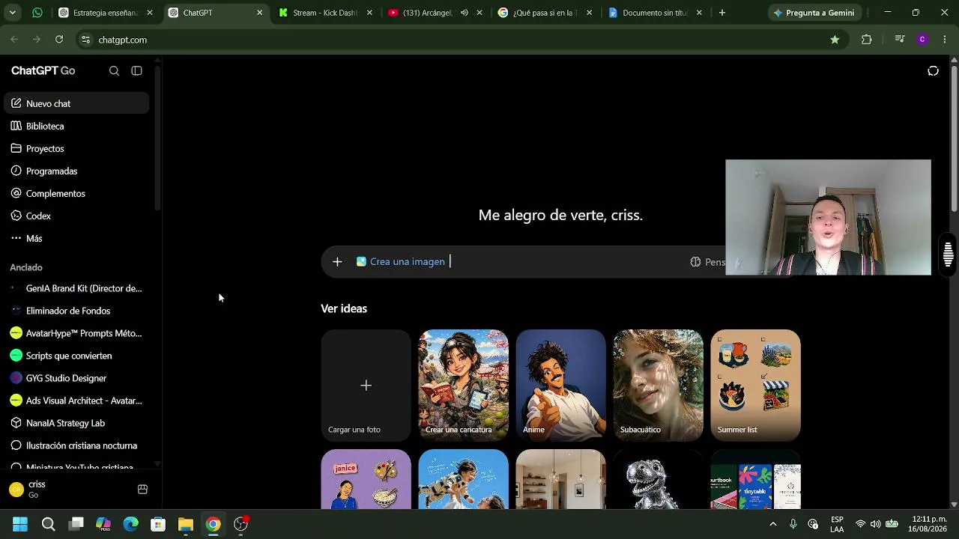Open Chrome tab search dropdown

12,13
